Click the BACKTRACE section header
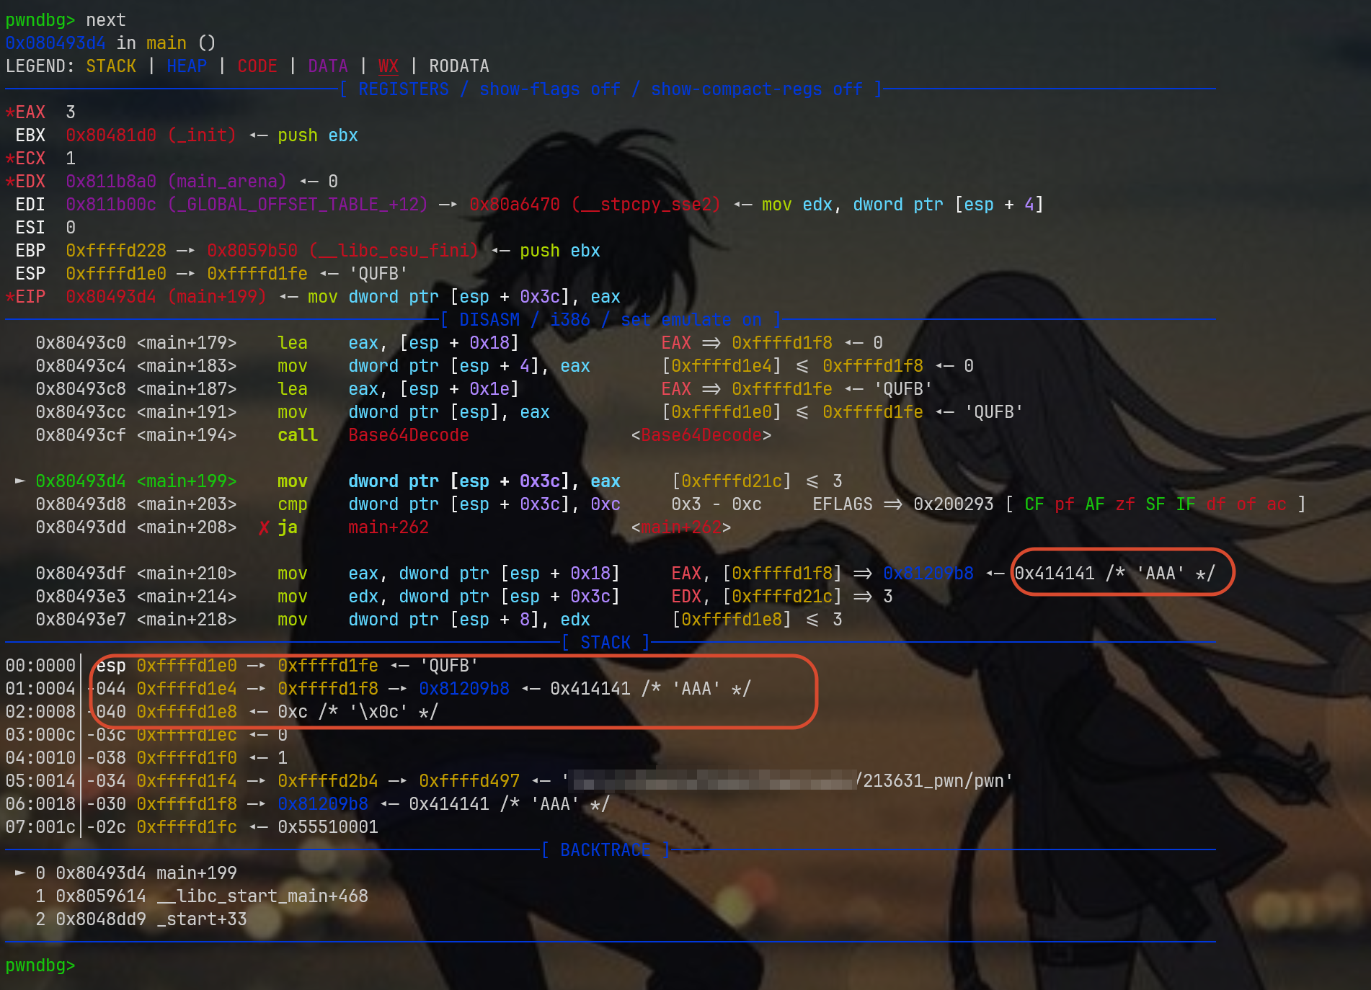This screenshot has width=1371, height=990. 605,850
